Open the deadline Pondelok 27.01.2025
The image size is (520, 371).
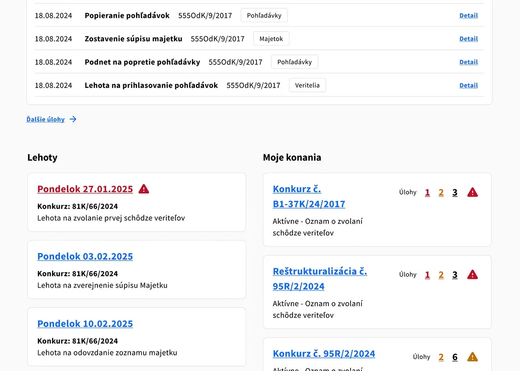pos(85,189)
